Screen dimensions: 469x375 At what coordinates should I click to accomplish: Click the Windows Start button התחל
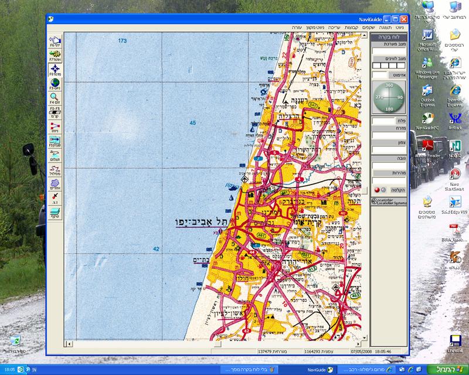[446, 370]
